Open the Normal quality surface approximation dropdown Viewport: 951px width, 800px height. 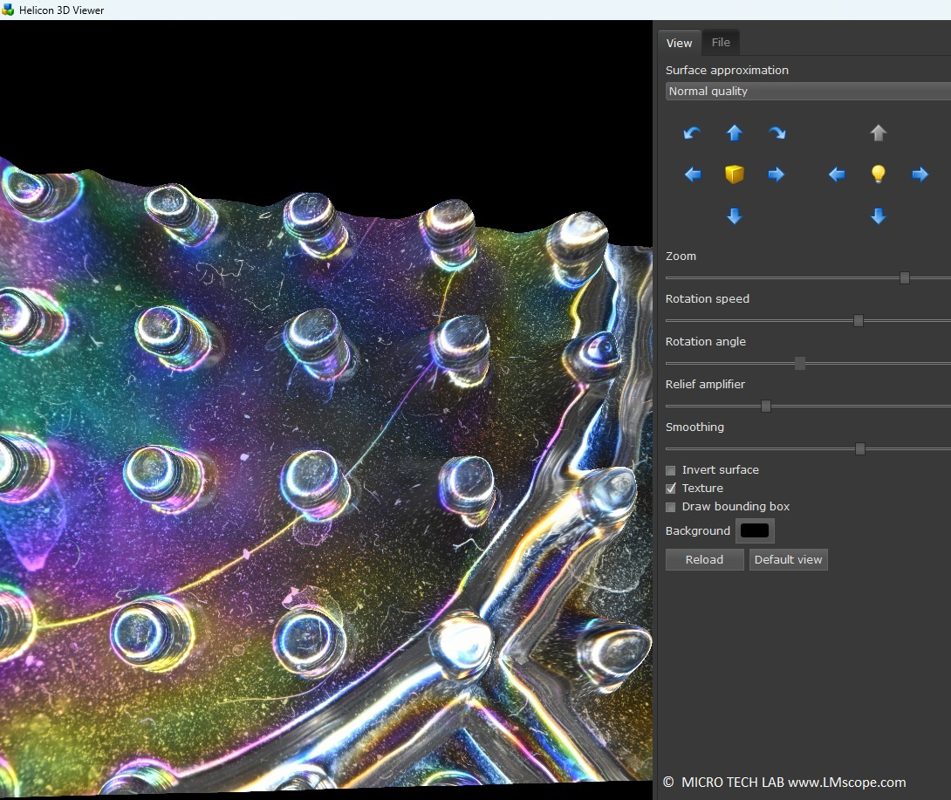pos(807,91)
